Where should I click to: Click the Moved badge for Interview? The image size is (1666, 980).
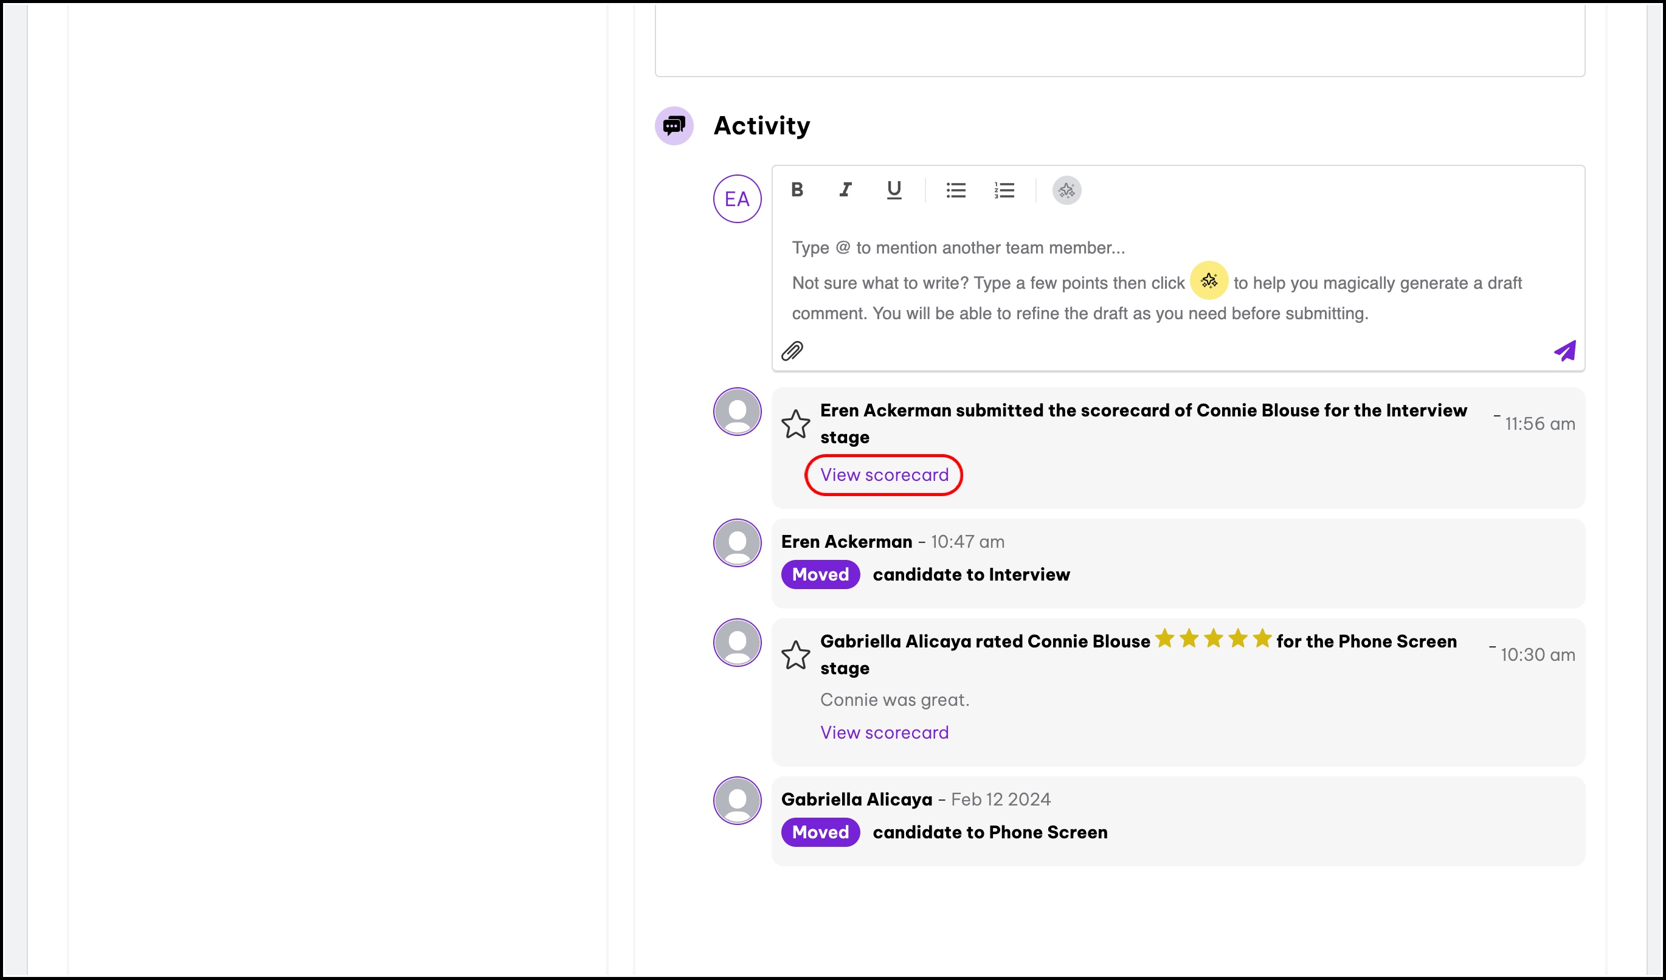click(x=820, y=575)
